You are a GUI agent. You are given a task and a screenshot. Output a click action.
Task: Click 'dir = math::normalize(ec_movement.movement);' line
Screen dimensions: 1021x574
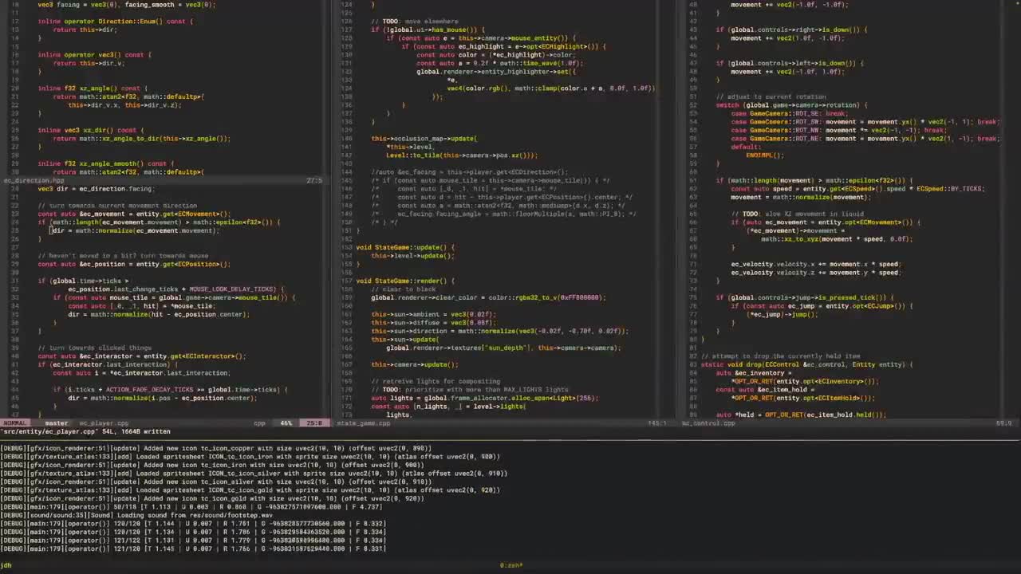tap(136, 230)
